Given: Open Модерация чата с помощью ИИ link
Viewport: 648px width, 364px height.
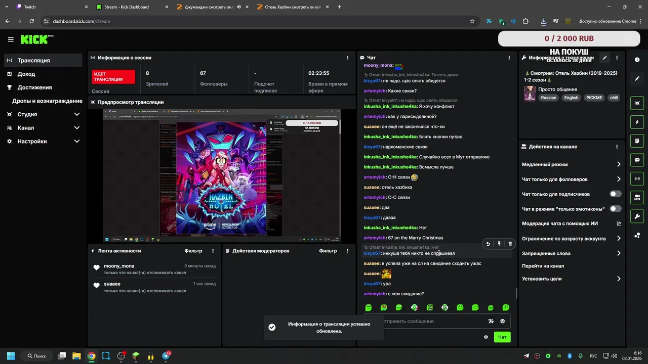Looking at the screenshot, I should (x=571, y=223).
